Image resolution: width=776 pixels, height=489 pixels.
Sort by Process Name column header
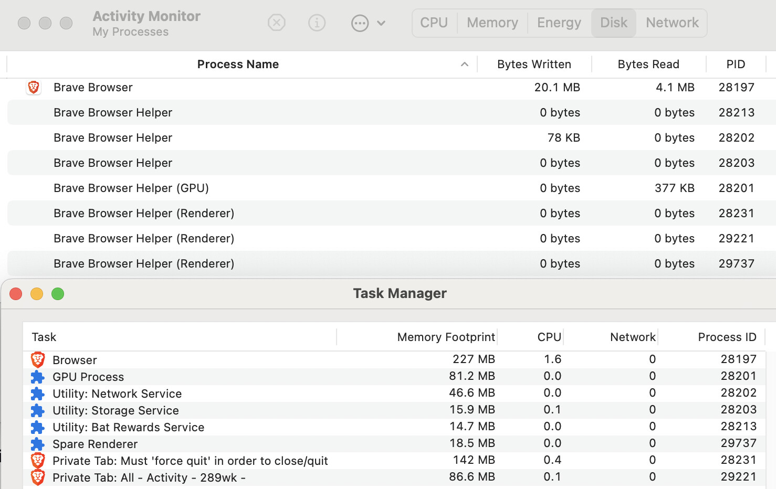coord(238,64)
